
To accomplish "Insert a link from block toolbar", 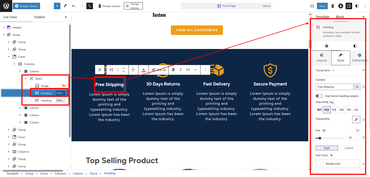I will click(x=188, y=70).
